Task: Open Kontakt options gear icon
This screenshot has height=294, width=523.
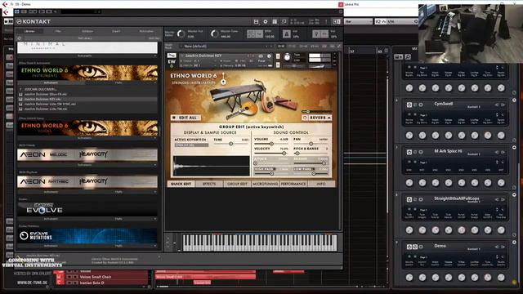Action: point(265,22)
